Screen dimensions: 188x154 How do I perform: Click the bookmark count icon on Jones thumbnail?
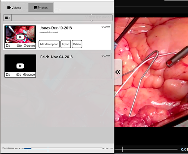(7, 46)
